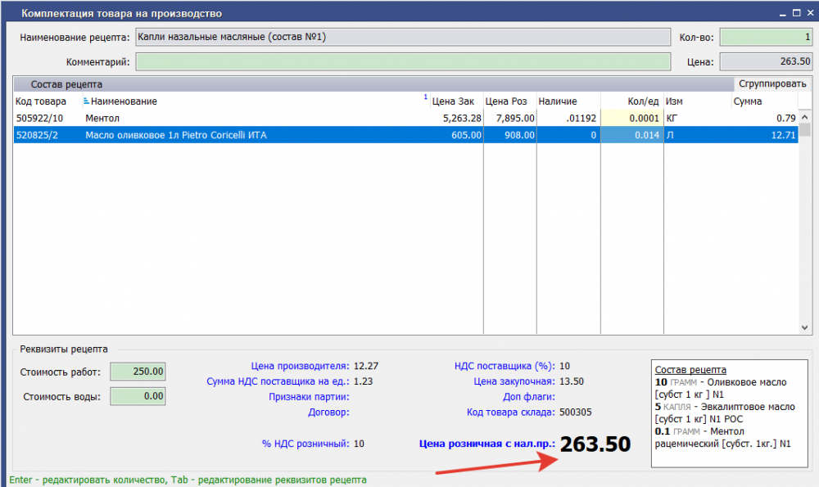Click the Сумма column header
The image size is (819, 487).
[748, 101]
